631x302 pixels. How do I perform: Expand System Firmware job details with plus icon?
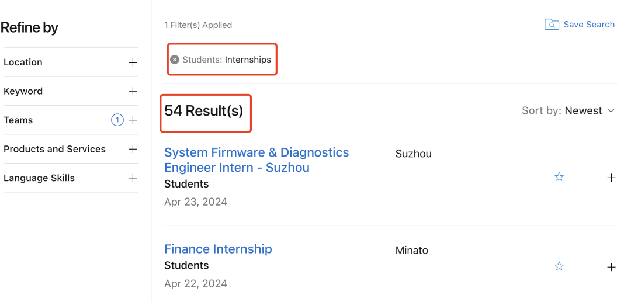point(611,178)
